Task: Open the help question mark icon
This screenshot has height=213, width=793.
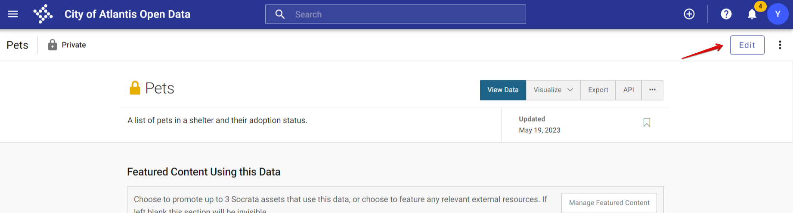Action: click(726, 14)
